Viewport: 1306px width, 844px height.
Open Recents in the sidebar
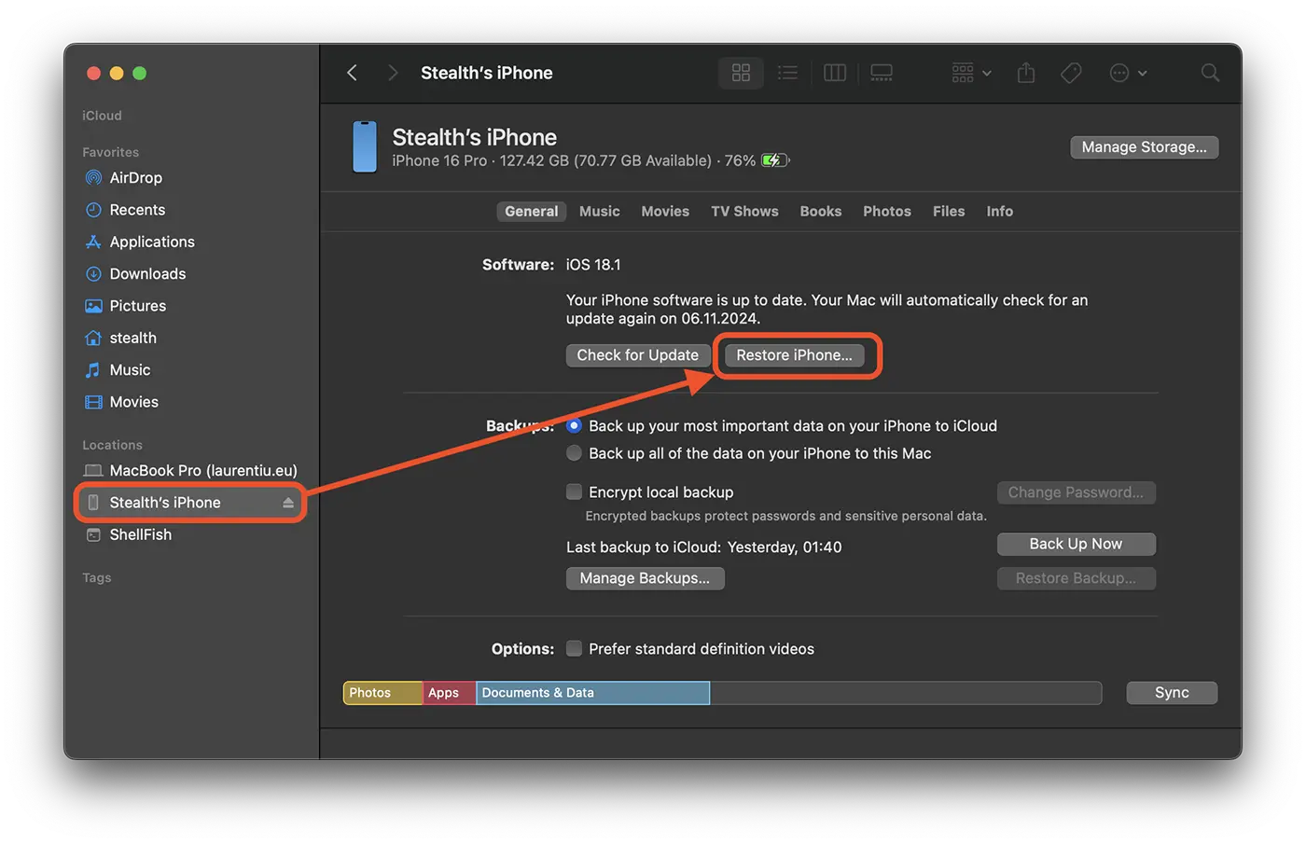coord(137,210)
